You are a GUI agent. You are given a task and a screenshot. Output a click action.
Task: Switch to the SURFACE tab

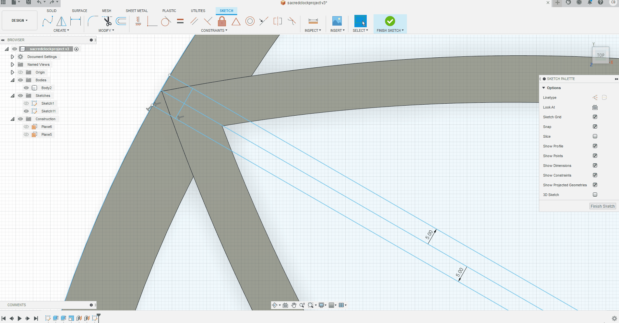click(x=79, y=11)
